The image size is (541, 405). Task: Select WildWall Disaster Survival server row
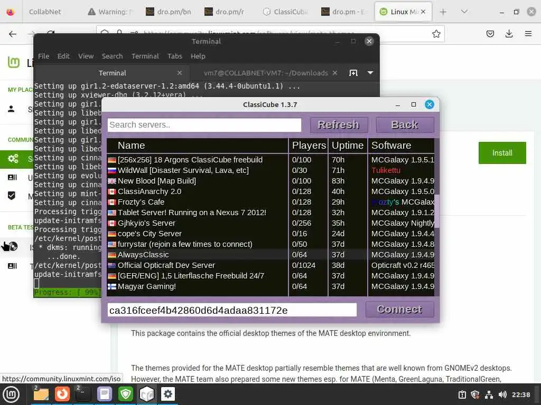click(270, 170)
